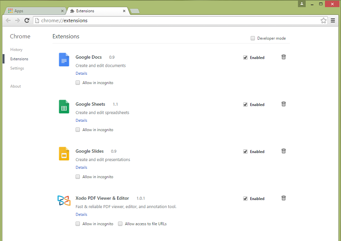This screenshot has height=241, width=341.
Task: Click the browser Forward arrow
Action: pyautogui.click(x=17, y=20)
